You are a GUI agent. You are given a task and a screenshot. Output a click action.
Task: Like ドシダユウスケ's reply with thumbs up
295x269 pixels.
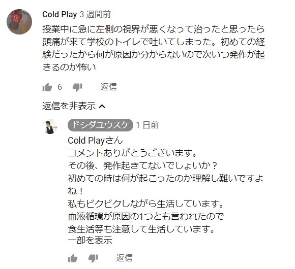[73, 258]
